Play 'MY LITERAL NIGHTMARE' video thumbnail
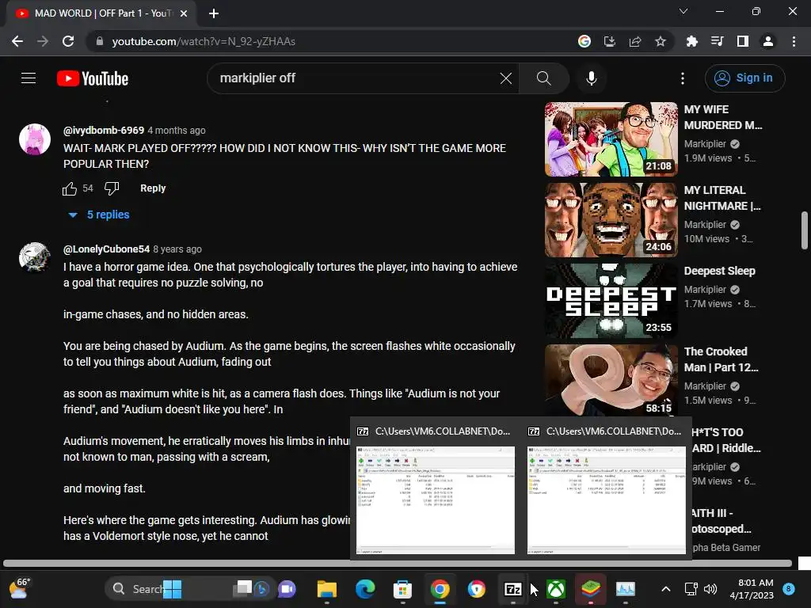This screenshot has height=608, width=811. coord(611,220)
